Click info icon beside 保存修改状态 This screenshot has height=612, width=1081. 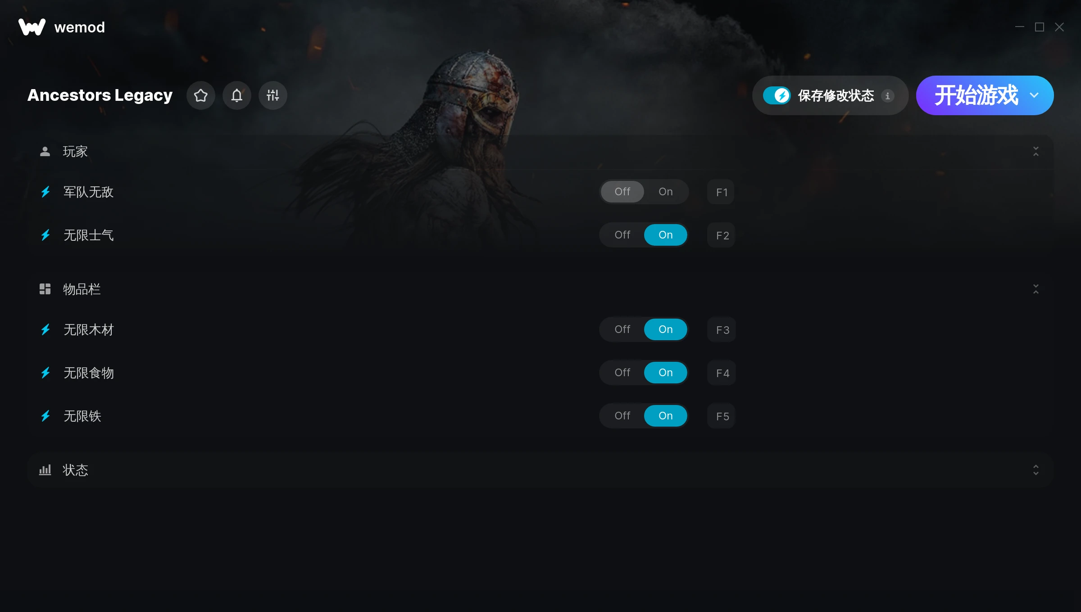pos(887,96)
